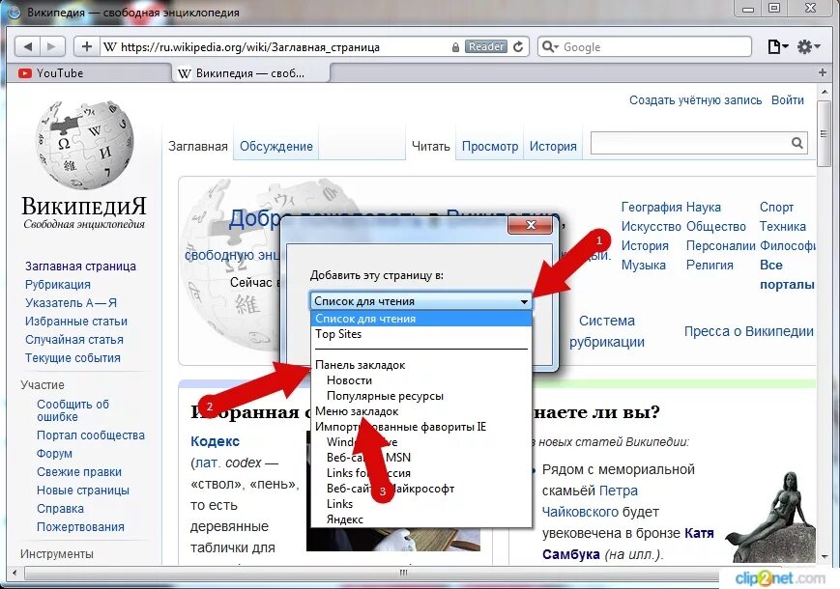Click the reload page icon
Image resolution: width=840 pixels, height=589 pixels.
pyautogui.click(x=518, y=47)
